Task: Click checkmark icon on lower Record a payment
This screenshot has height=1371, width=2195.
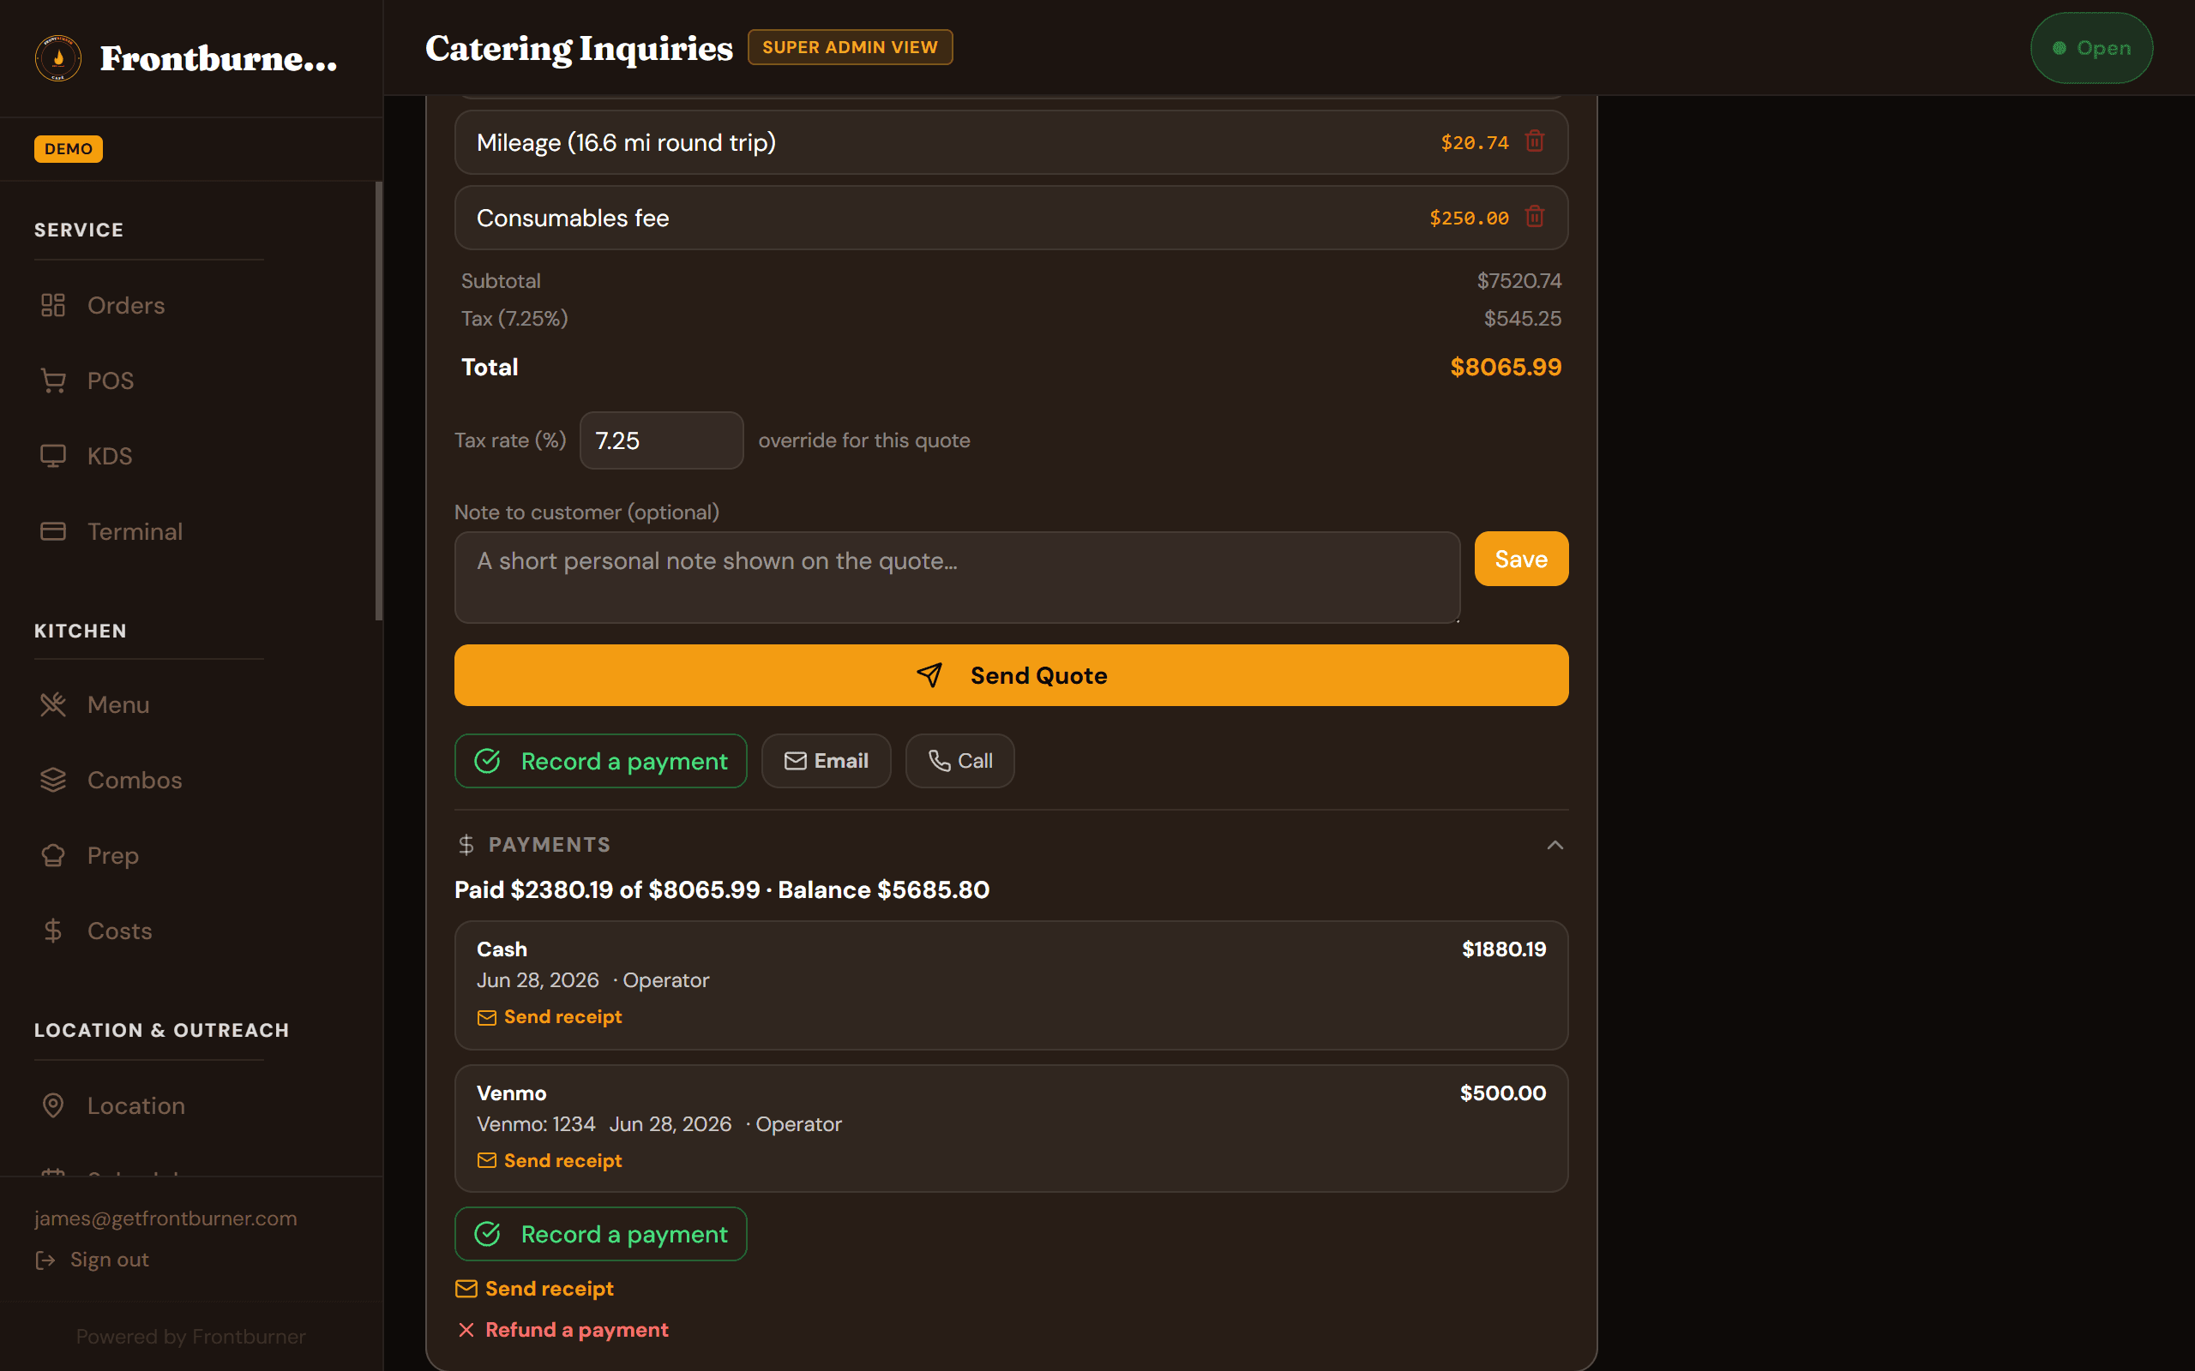Action: 488,1234
